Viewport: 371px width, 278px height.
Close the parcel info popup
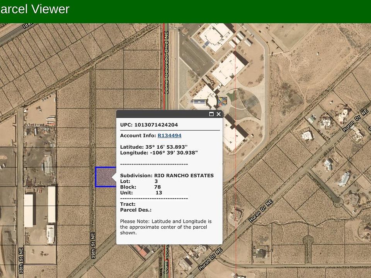point(219,114)
